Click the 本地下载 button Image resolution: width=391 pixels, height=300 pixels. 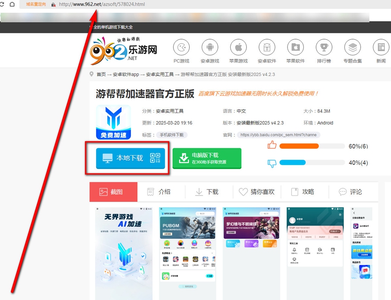point(130,158)
